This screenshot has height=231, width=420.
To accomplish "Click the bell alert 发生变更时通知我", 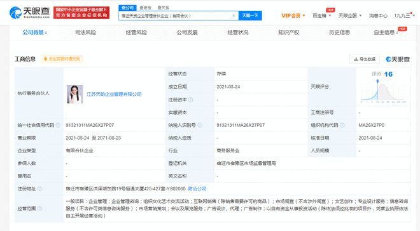I will [x=62, y=59].
